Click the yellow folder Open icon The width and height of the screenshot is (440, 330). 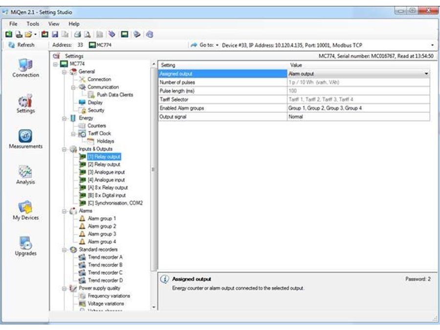pyautogui.click(x=28, y=34)
